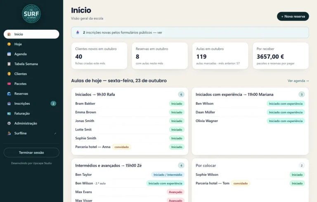Click the count badge 3 on the Mariana class

[x=302, y=94]
